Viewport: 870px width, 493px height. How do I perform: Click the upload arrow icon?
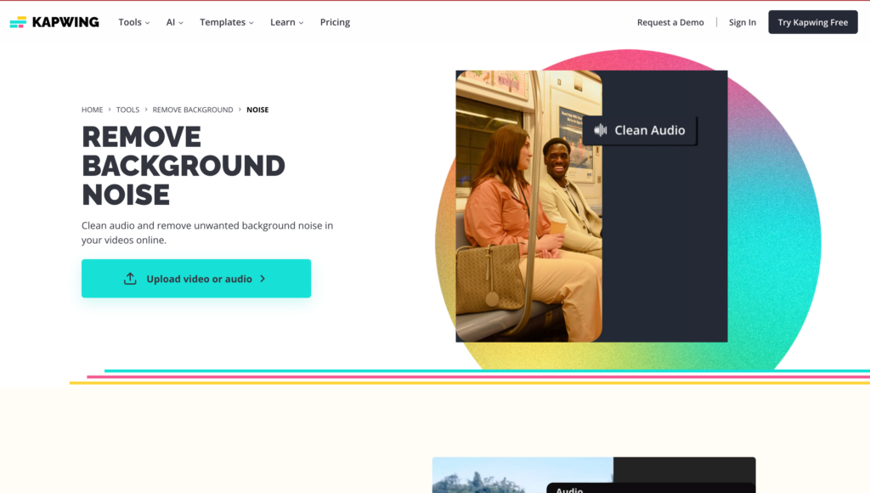coord(130,279)
